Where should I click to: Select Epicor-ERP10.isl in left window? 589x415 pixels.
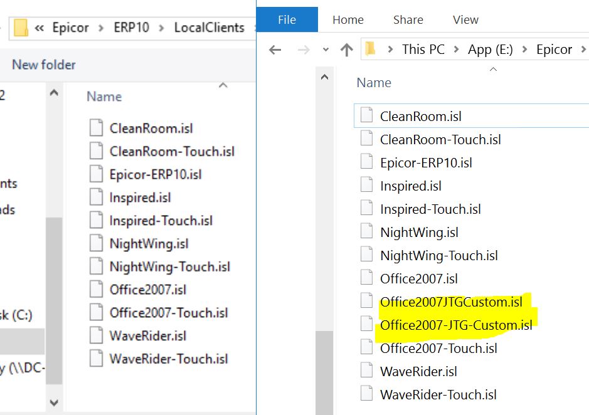coord(156,175)
